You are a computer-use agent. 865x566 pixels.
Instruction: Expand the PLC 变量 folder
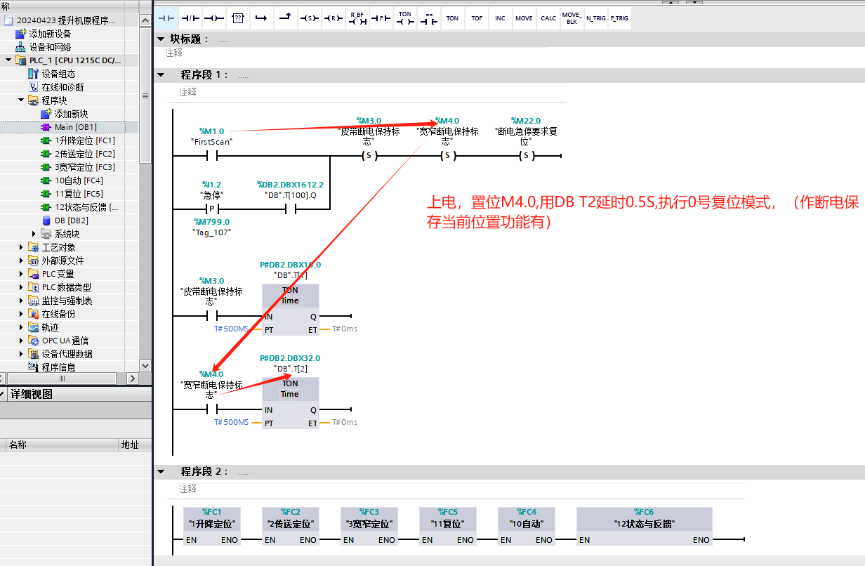pos(22,274)
